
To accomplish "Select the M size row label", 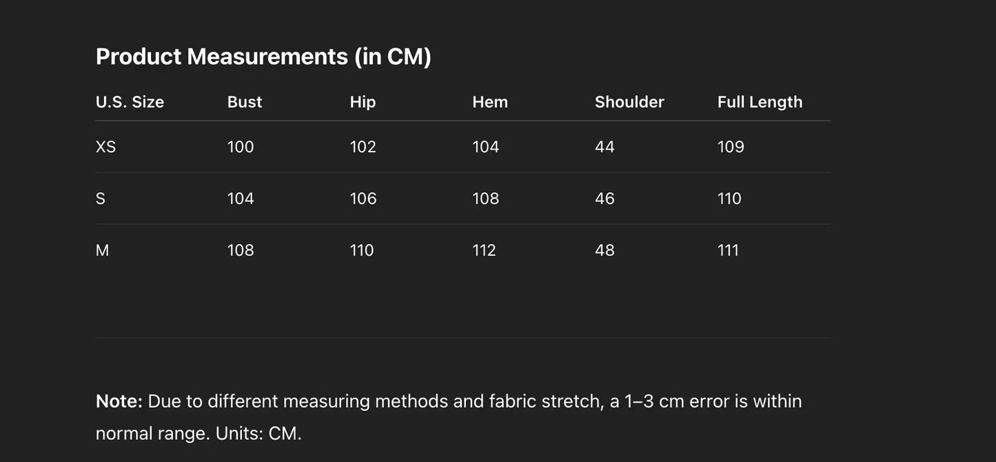I will pyautogui.click(x=102, y=250).
